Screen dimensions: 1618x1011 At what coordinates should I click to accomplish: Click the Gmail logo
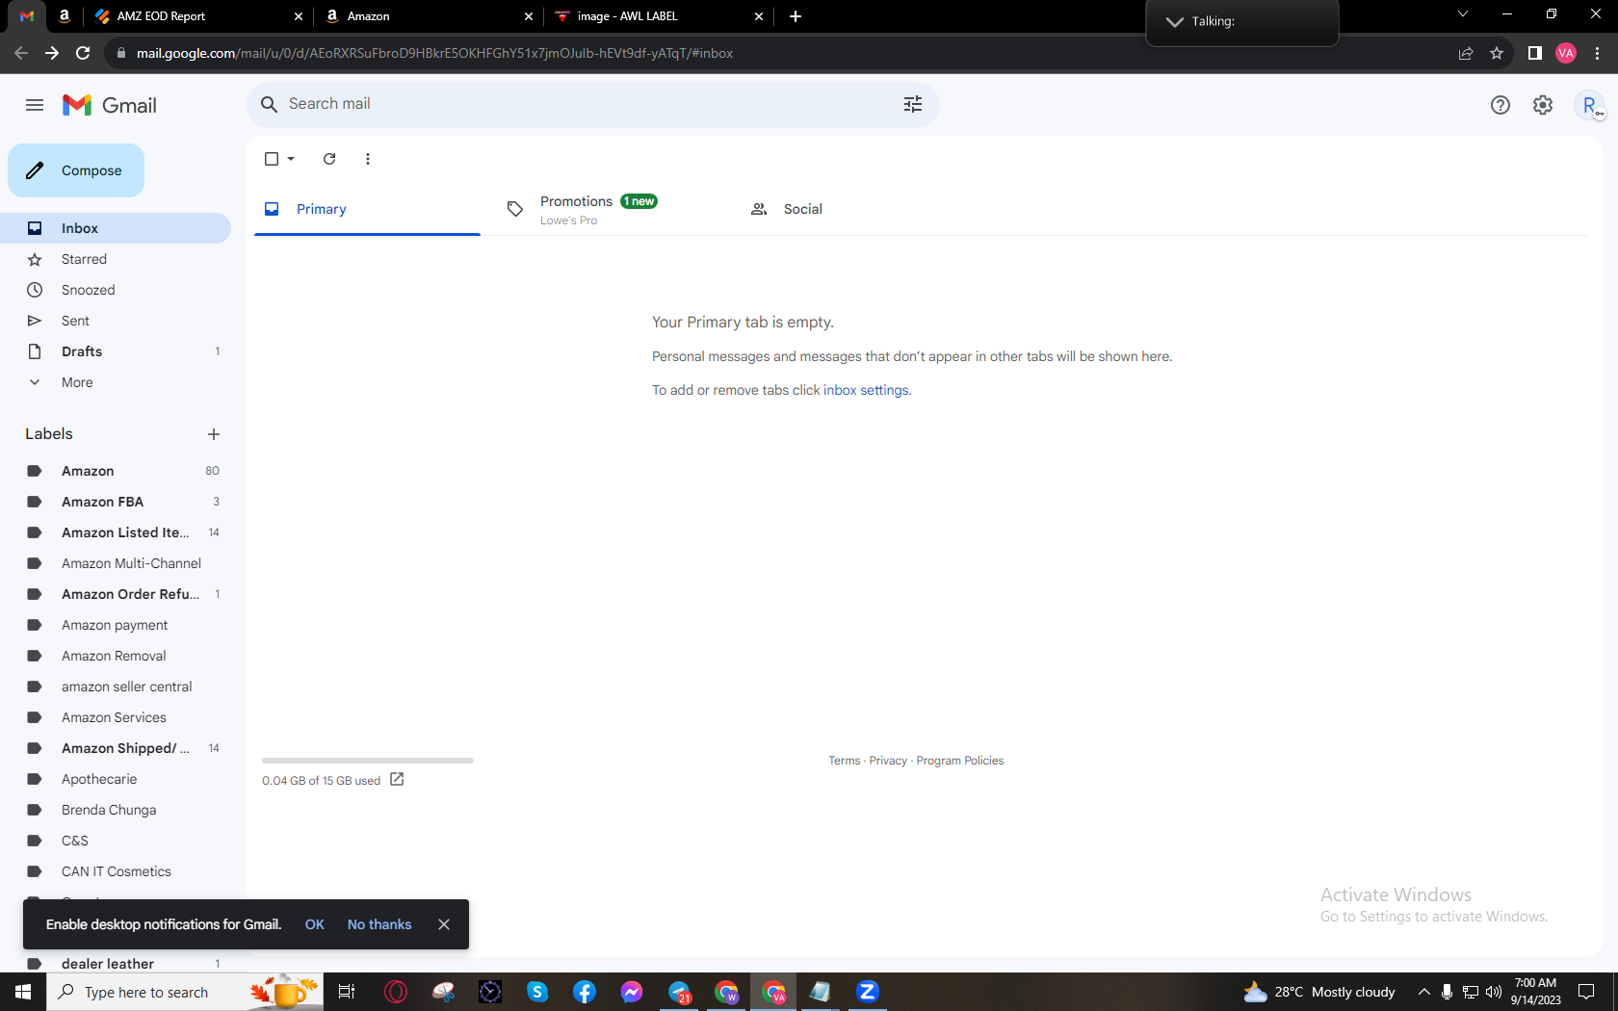(x=110, y=105)
